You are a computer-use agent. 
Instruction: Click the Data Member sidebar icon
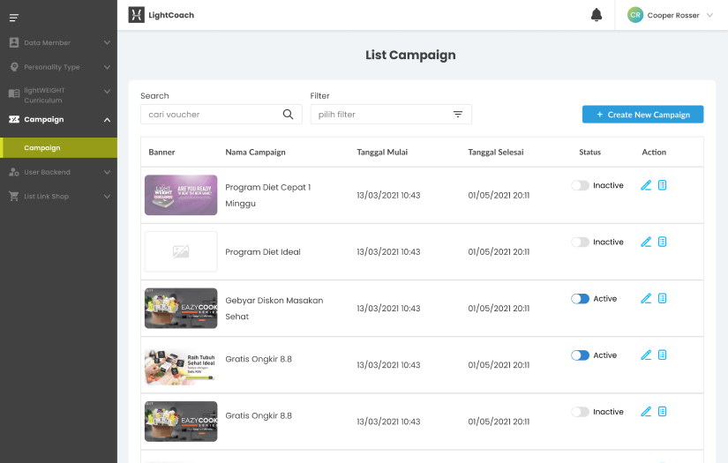click(x=14, y=42)
